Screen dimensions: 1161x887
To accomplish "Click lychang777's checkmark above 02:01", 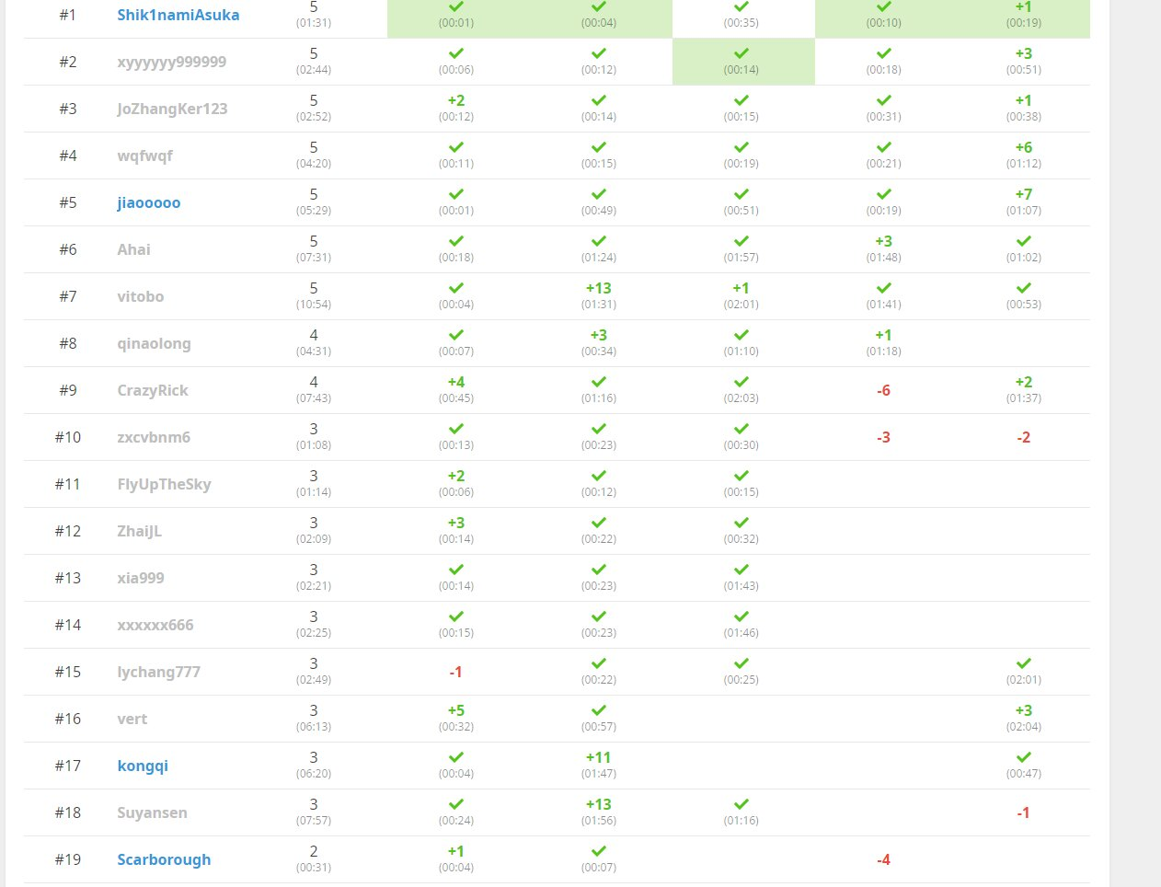I will pos(1023,663).
